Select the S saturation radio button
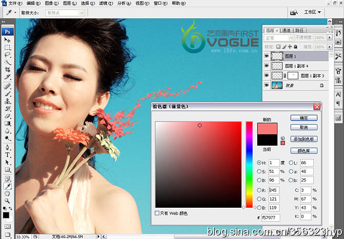Viewport: 344px width, 239px height. (259, 171)
